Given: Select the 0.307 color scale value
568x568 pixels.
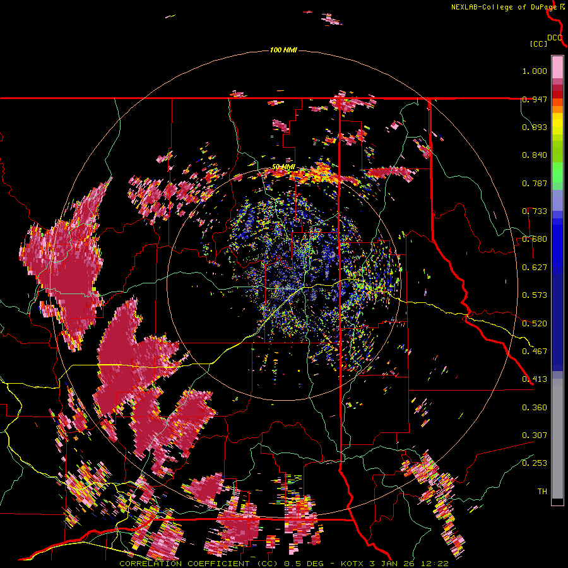Looking at the screenshot, I should [535, 435].
